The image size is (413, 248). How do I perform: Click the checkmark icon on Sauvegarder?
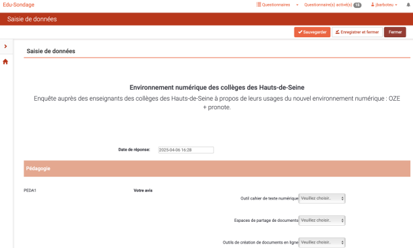300,32
